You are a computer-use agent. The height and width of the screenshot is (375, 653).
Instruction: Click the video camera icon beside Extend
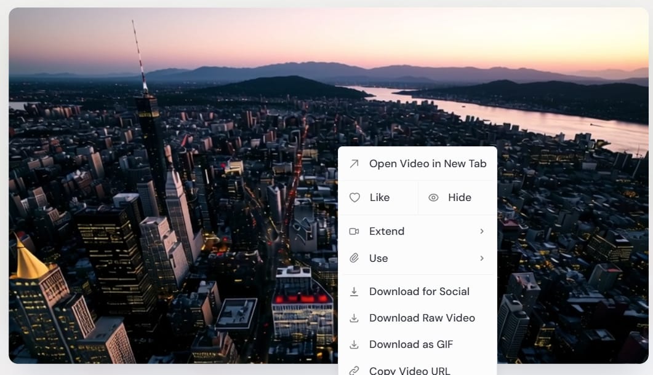354,231
